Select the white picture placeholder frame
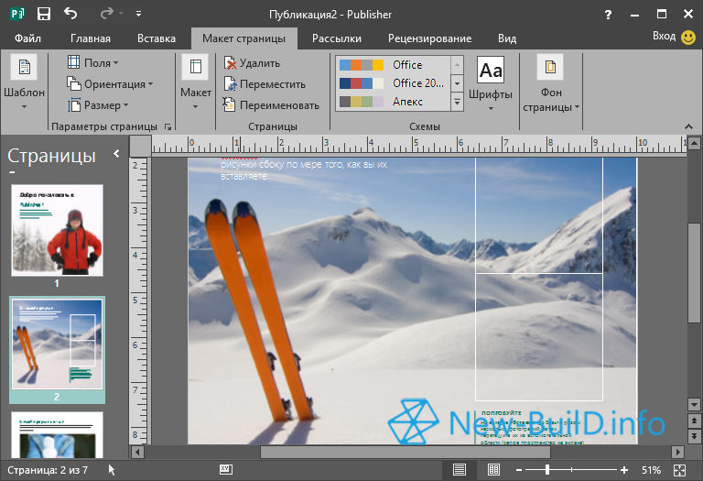The image size is (703, 481). 539,279
